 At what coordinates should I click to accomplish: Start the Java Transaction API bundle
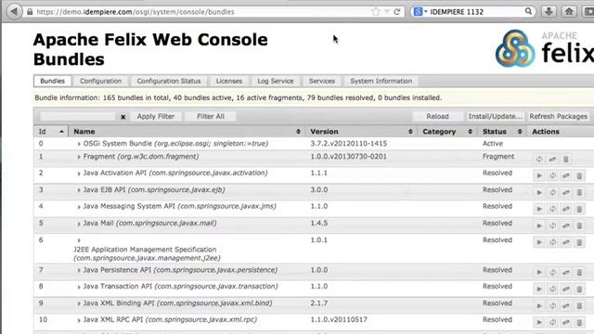tap(539, 289)
